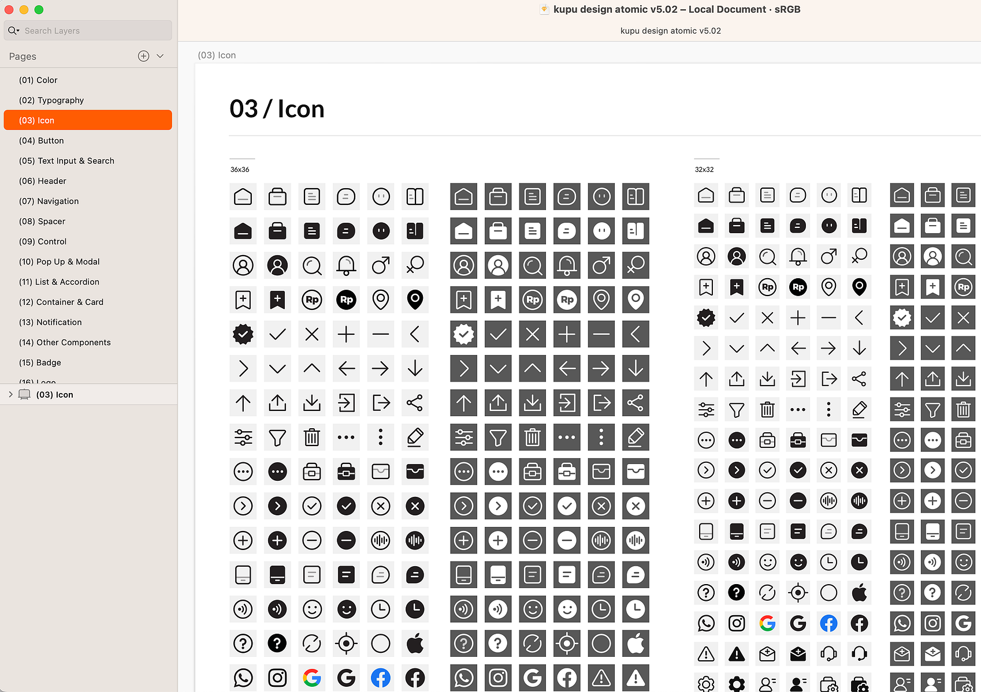Switch to the (04) Button page
Viewport: 981px width, 692px height.
coord(88,141)
